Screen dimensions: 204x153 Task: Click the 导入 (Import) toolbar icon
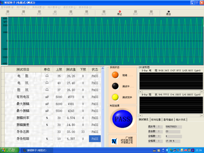(23, 13)
